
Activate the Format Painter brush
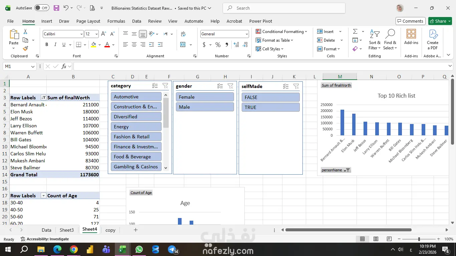pyautogui.click(x=25, y=48)
